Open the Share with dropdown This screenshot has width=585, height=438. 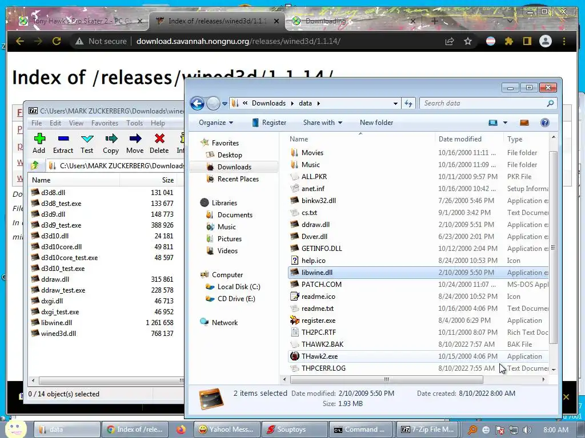click(322, 123)
